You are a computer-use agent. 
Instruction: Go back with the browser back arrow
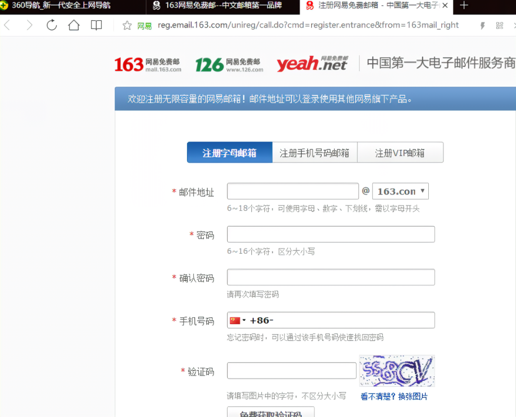pyautogui.click(x=7, y=26)
